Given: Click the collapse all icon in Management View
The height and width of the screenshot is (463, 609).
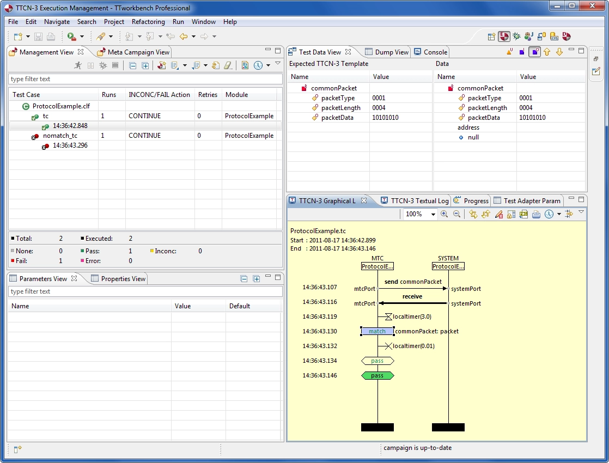Looking at the screenshot, I should 133,65.
